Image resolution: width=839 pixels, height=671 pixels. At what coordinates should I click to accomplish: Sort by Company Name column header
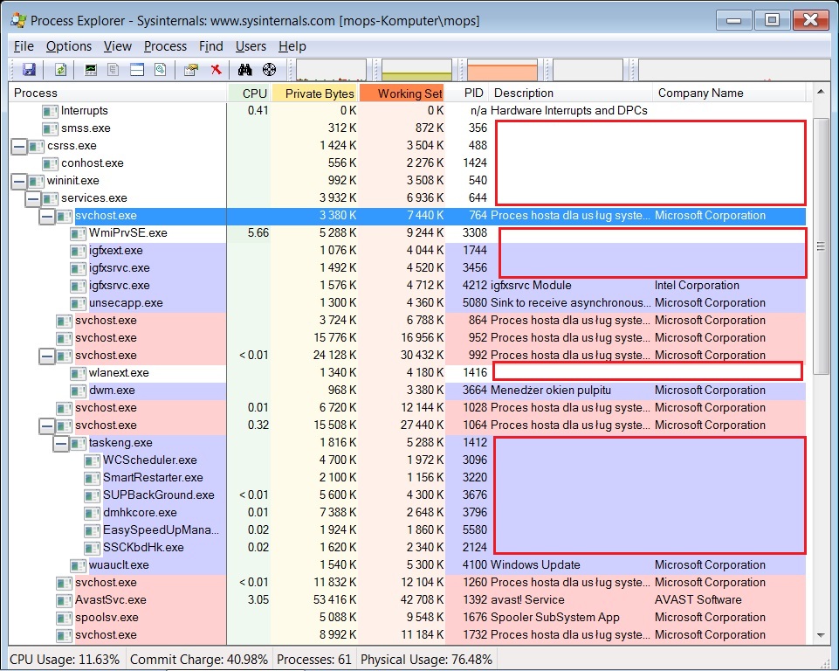click(729, 93)
